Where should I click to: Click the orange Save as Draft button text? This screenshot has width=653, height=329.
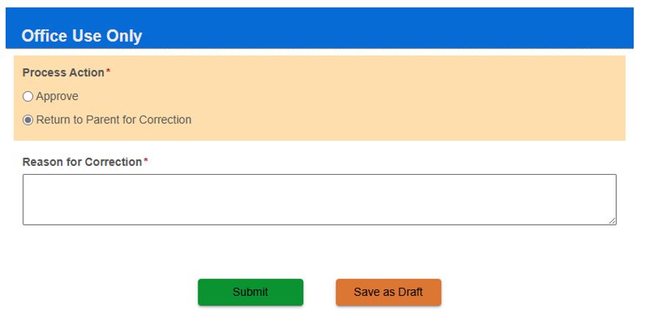pos(388,292)
